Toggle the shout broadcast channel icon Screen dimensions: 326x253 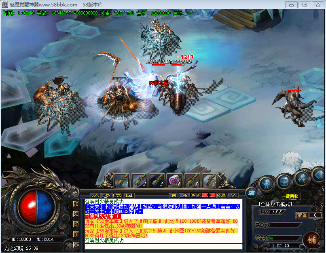click(76, 245)
